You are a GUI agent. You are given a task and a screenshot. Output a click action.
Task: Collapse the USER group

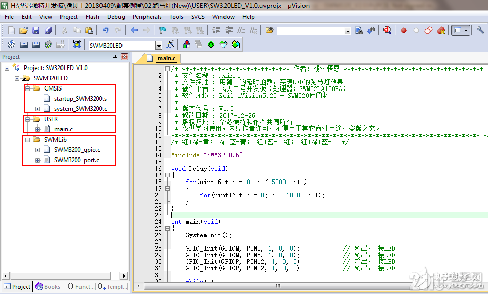(27, 119)
